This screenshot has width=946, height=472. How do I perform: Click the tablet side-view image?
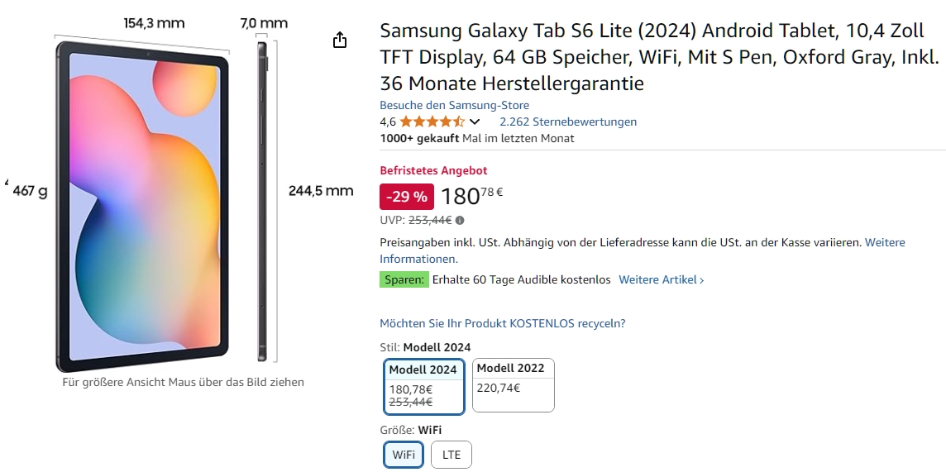coord(263,203)
